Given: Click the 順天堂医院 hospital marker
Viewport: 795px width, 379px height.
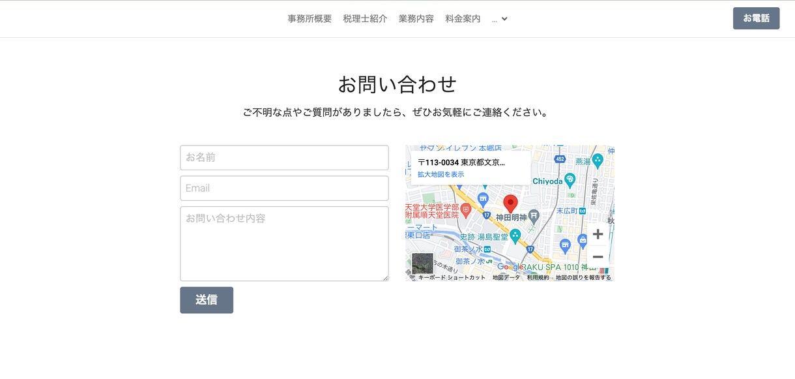Looking at the screenshot, I should pos(465,211).
